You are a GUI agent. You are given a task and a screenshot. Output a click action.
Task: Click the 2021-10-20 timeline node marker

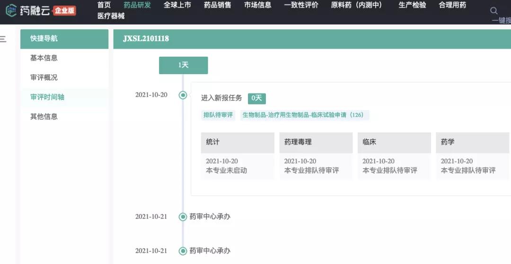pos(183,95)
